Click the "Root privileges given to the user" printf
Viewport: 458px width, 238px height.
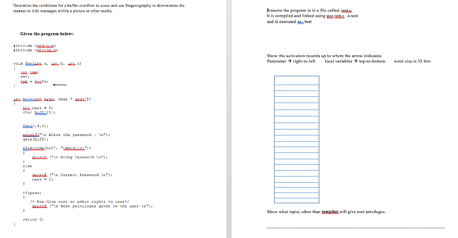92,206
